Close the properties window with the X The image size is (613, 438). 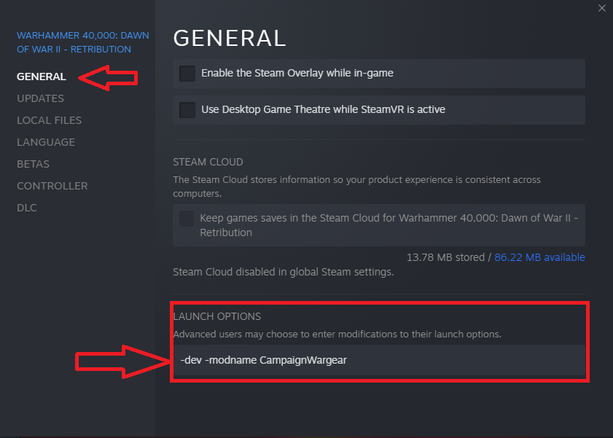(601, 8)
